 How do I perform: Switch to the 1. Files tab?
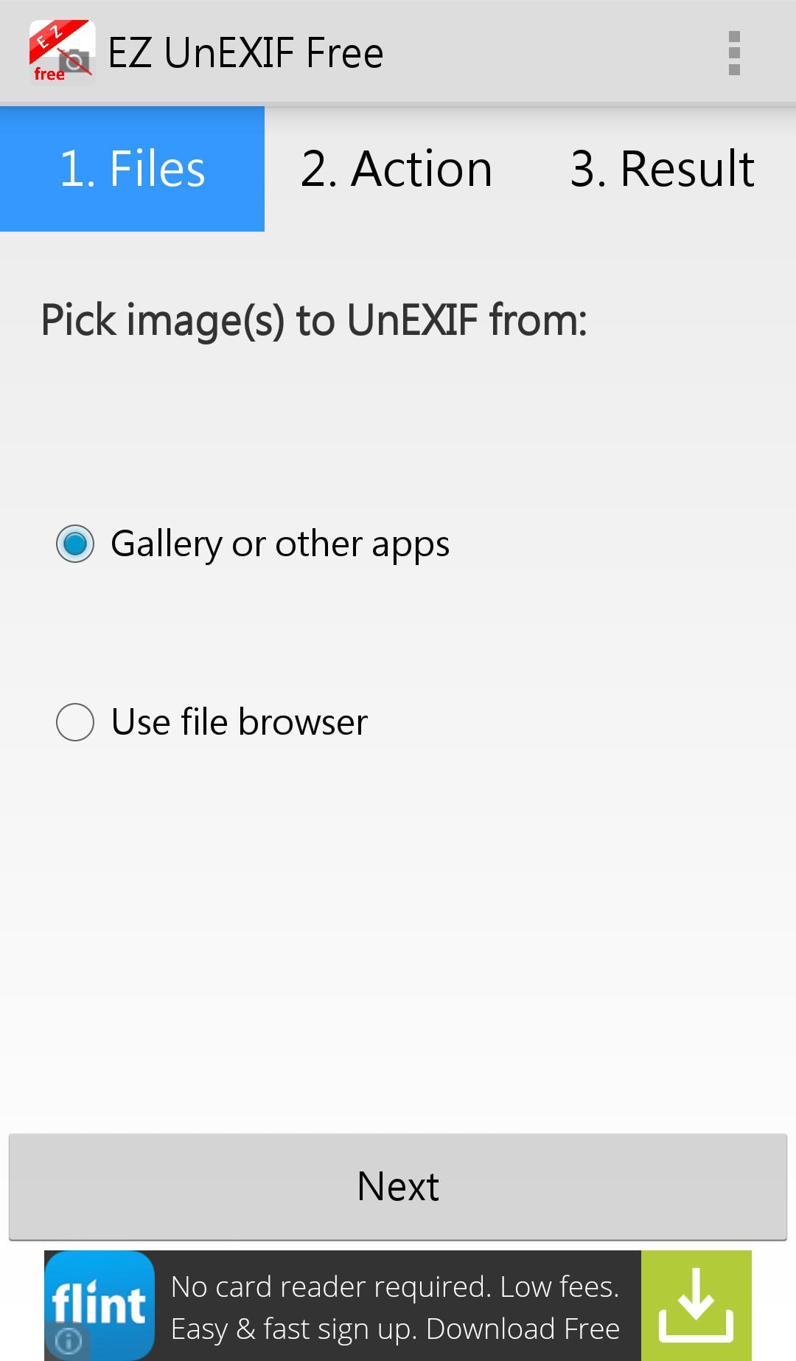coord(133,169)
